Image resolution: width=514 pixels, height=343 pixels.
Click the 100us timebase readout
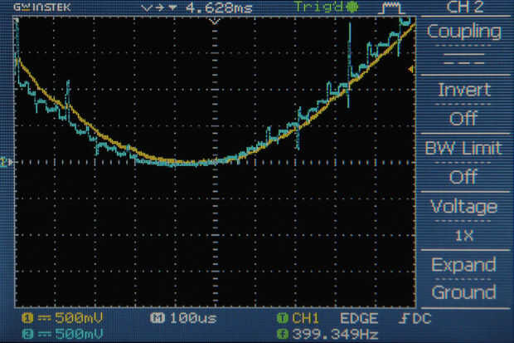click(193, 318)
